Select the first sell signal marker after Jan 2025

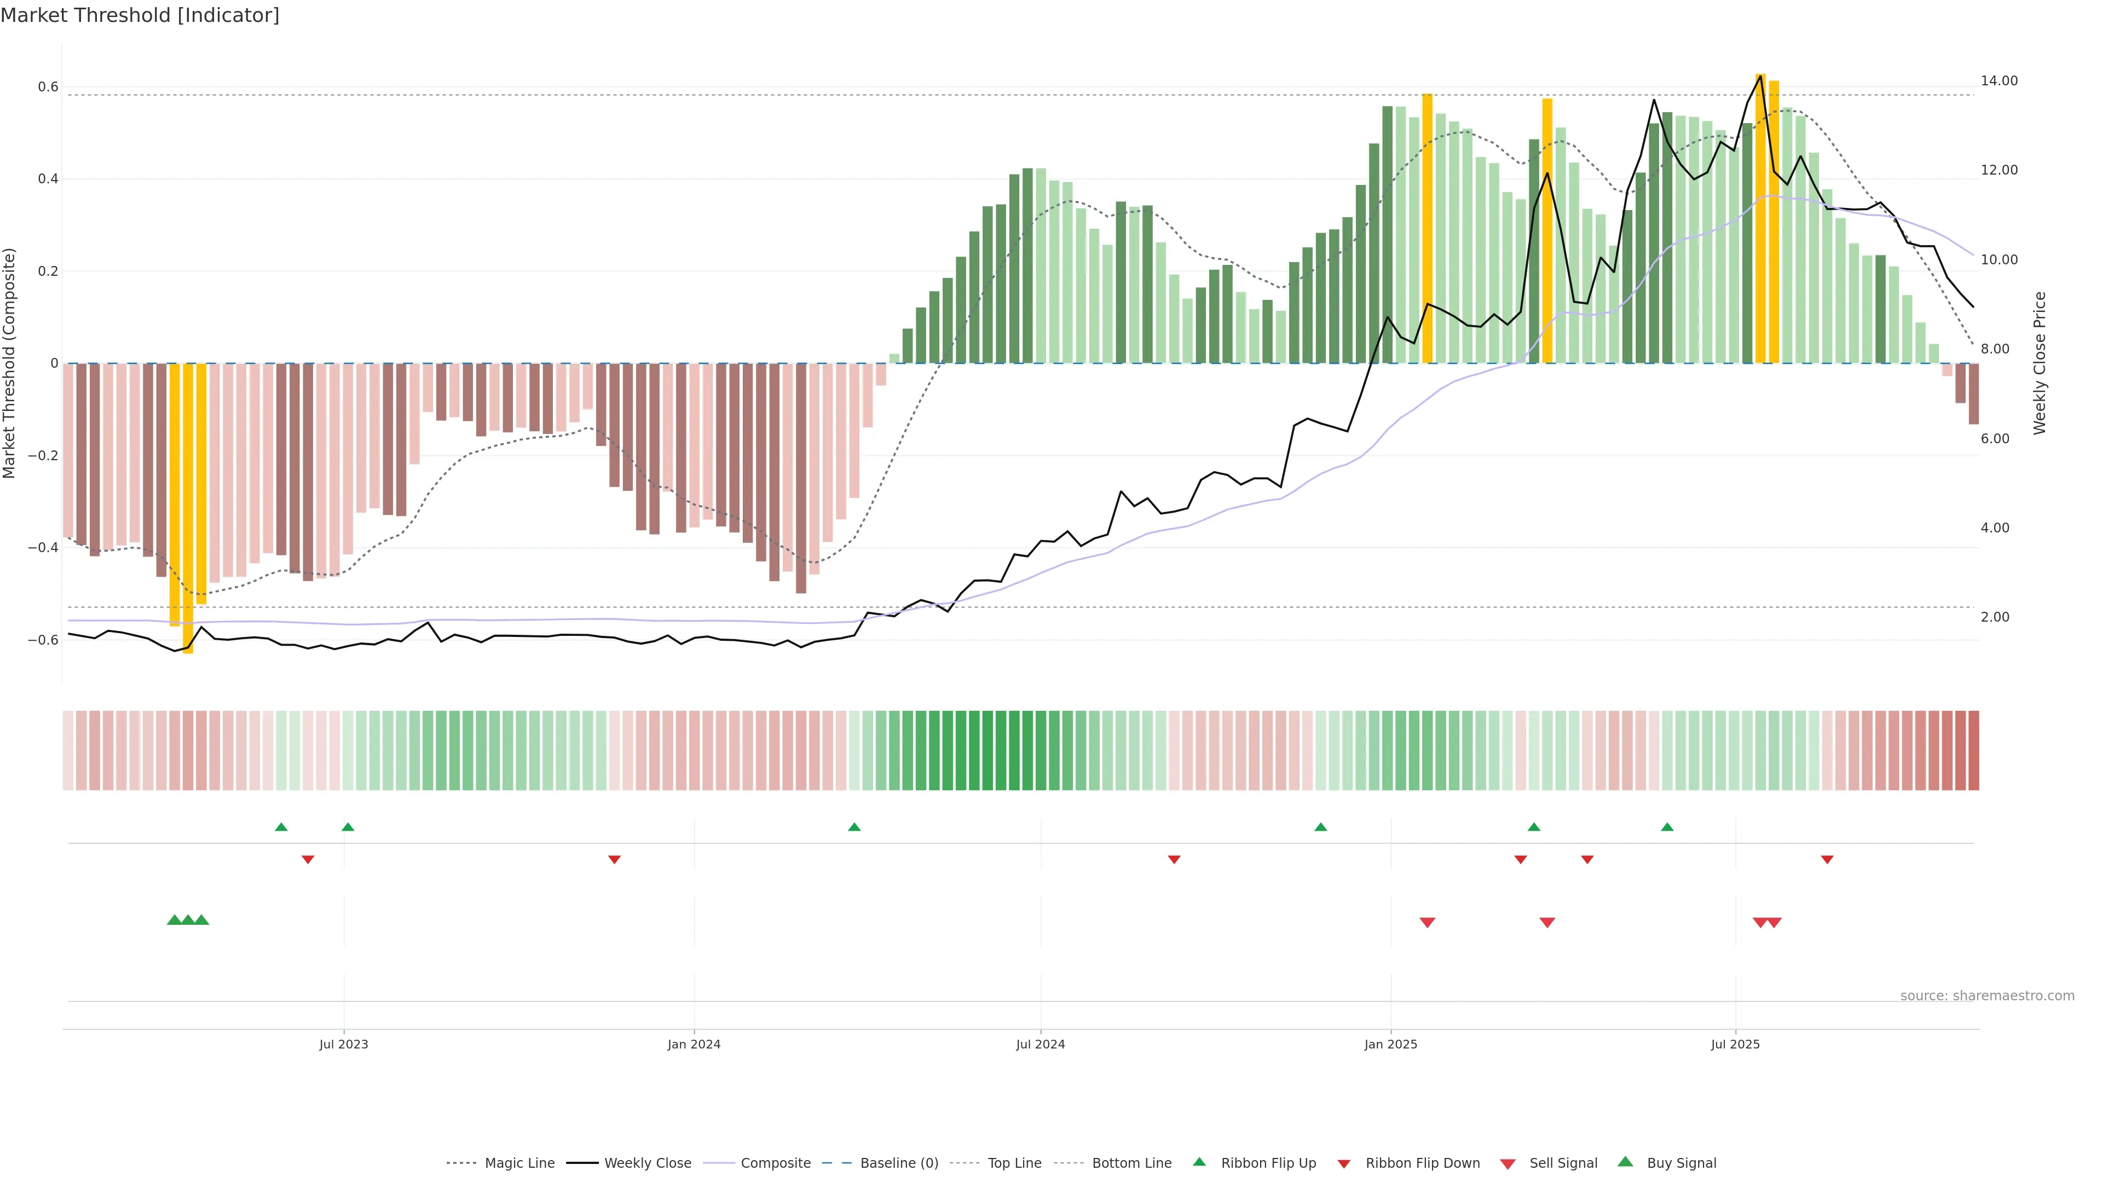click(x=1427, y=923)
